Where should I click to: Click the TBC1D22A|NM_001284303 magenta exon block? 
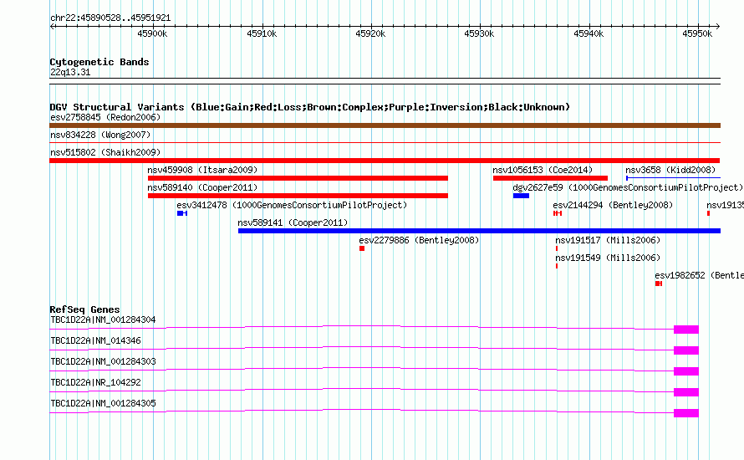686,371
